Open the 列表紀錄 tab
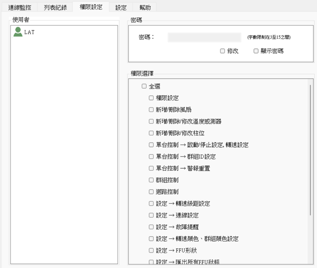Image resolution: width=317 pixels, height=268 pixels. [x=55, y=7]
